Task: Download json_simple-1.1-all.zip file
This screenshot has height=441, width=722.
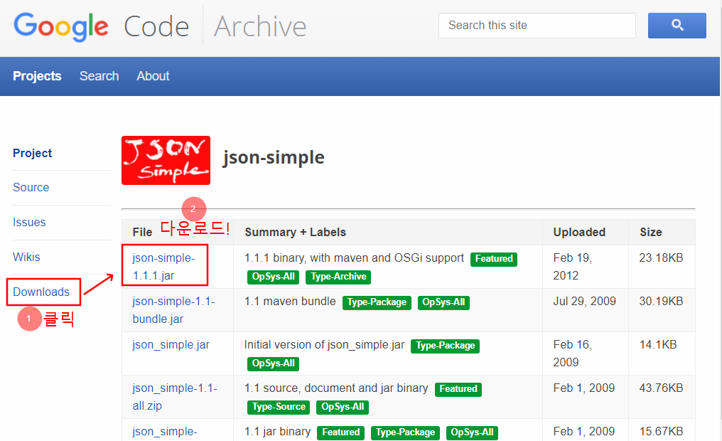Action: [175, 397]
